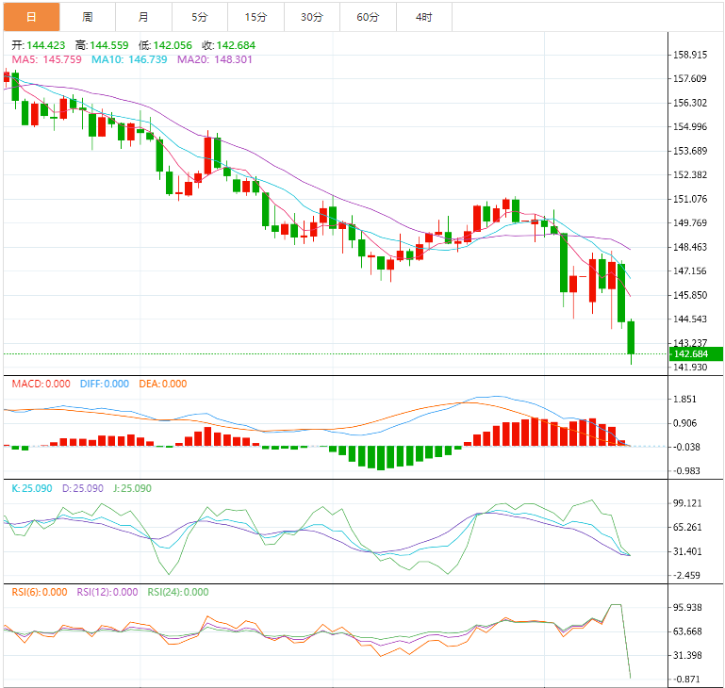Click the MACD axis value 0.906
The image size is (725, 688).
pyautogui.click(x=684, y=423)
